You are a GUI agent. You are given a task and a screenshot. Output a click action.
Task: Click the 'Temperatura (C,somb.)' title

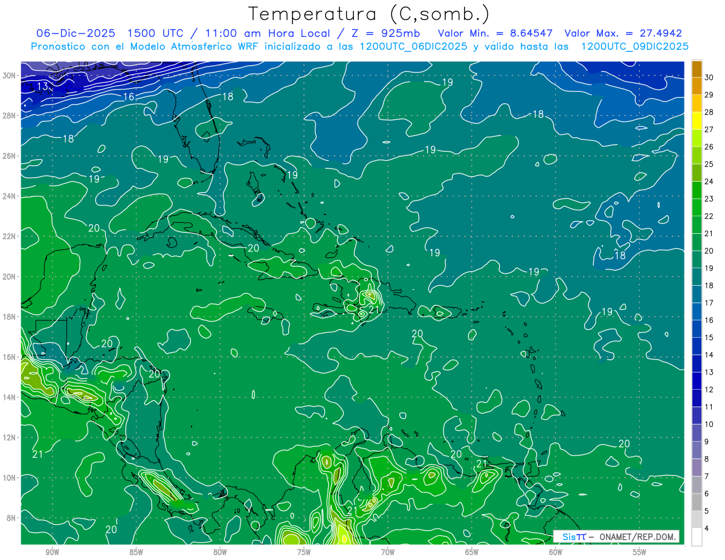click(369, 14)
